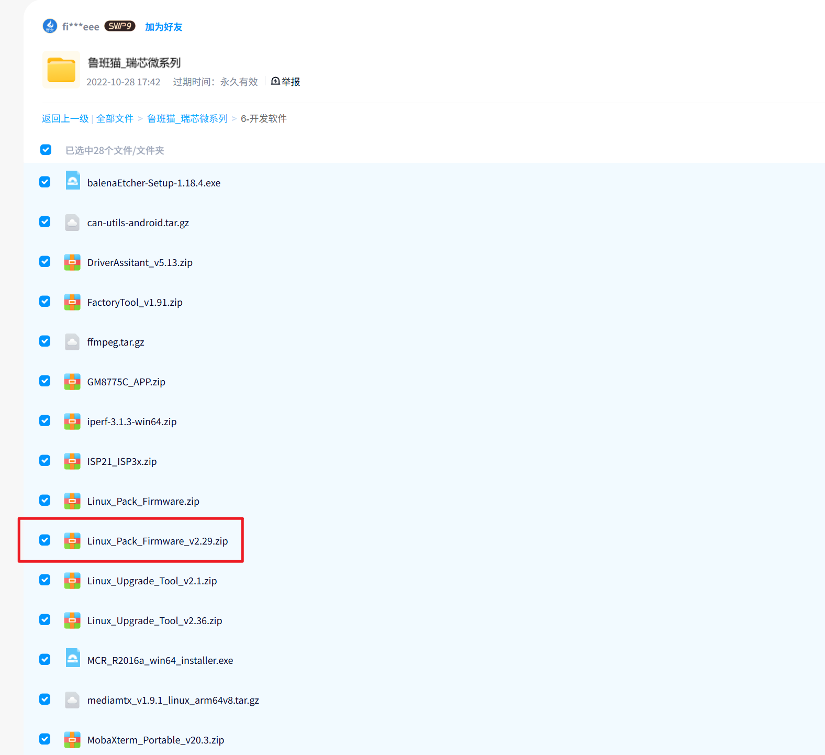Open Linux_Pack_Firmware_v2.29.zip file name
Screen dimensions: 825x755
(x=158, y=541)
